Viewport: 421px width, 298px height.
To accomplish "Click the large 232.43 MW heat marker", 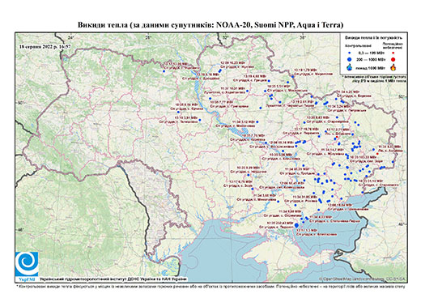I will [x=296, y=225].
